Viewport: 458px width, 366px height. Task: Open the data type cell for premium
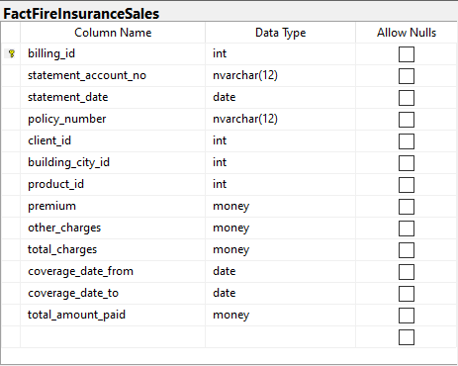coord(280,206)
